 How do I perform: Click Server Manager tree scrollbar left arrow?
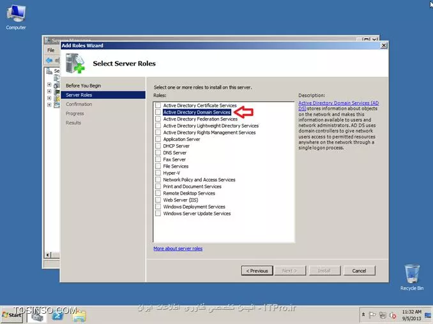coord(48,254)
